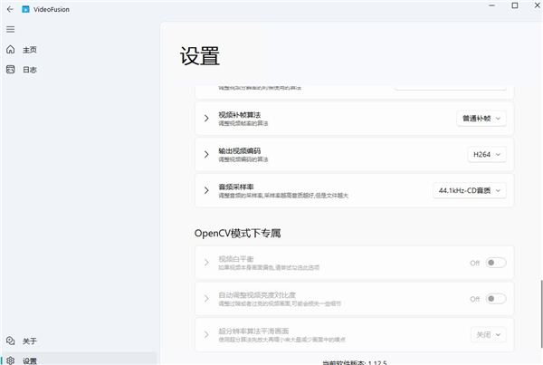
Task: Expand the 超分辨率算法平滑画面 setting card
Action: click(206, 334)
